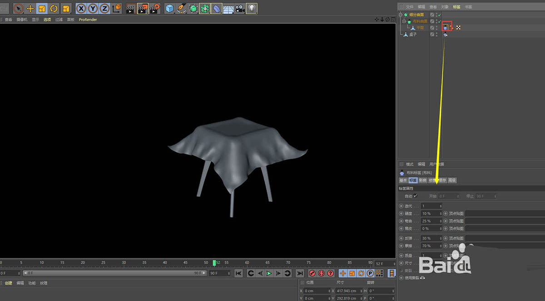
Task: Click the red record keyframe button
Action: click(312, 273)
